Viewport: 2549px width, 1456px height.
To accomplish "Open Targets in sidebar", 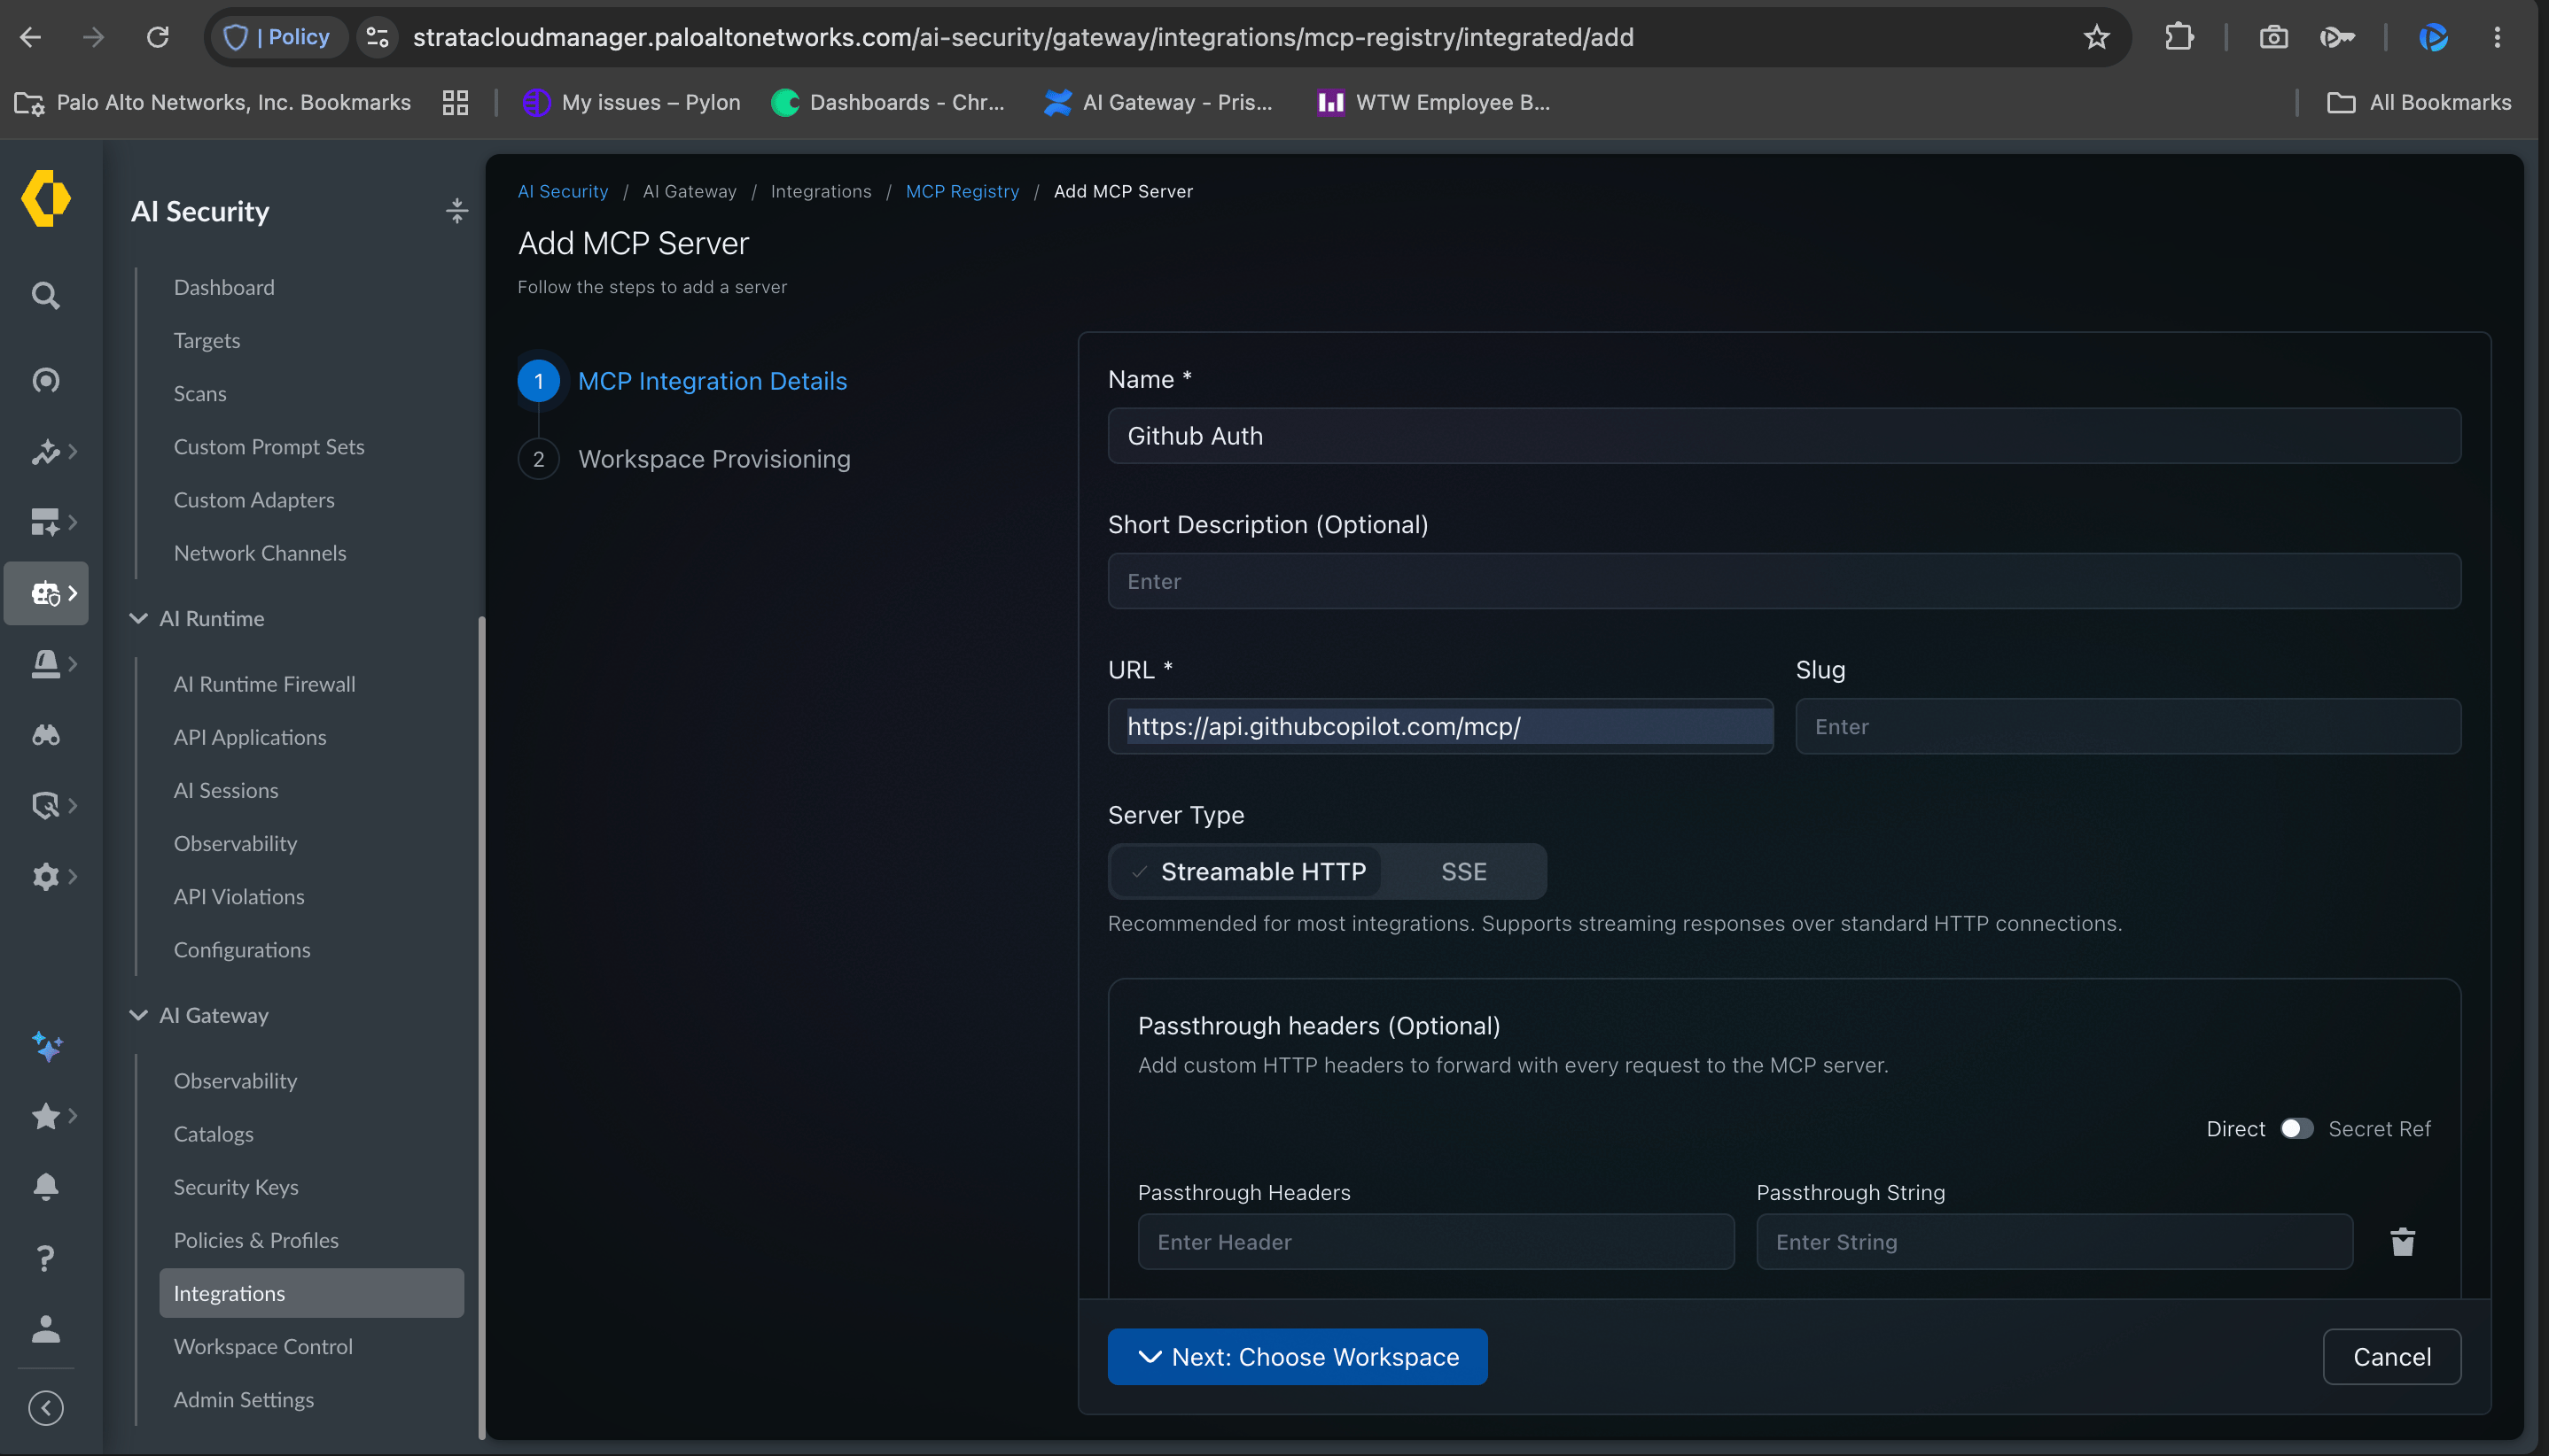I will click(207, 340).
